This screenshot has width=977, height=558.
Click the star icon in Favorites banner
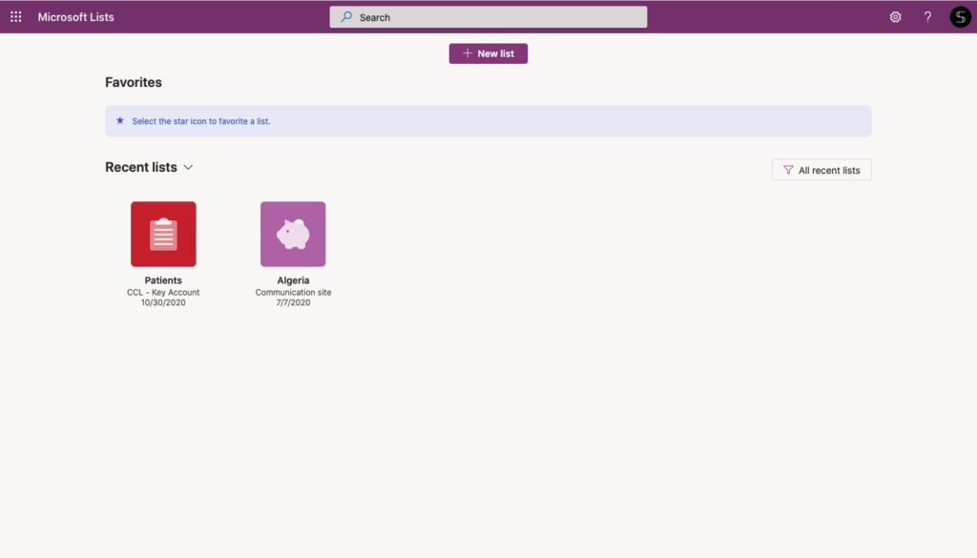(120, 121)
